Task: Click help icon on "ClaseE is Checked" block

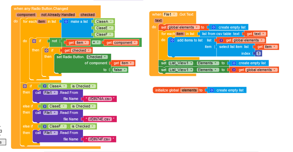Action: pyautogui.click(x=44, y=106)
